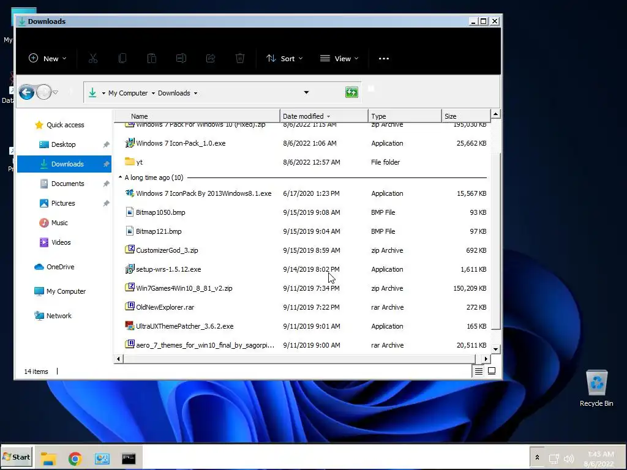The height and width of the screenshot is (470, 627).
Task: Launch Chrome from the taskbar
Action: coord(75,458)
